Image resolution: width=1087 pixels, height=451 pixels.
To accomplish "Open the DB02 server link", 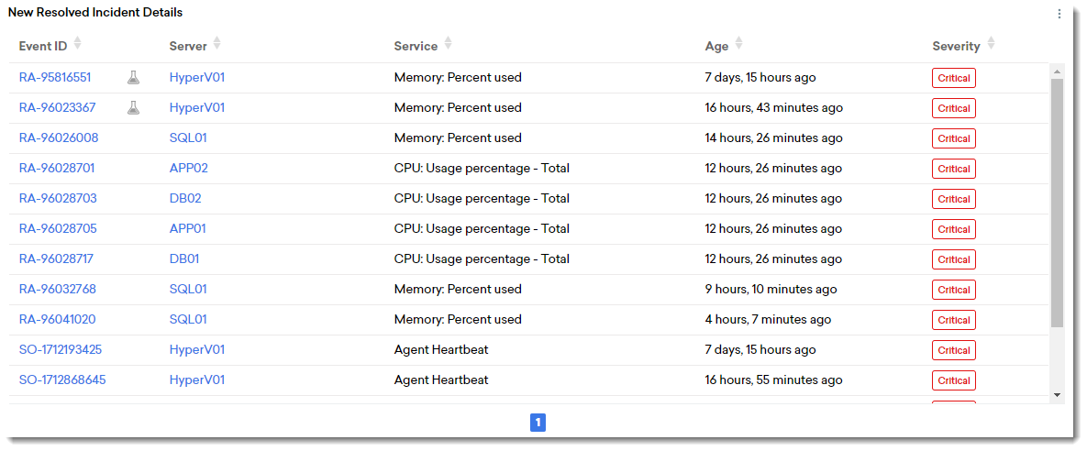I will tap(185, 199).
